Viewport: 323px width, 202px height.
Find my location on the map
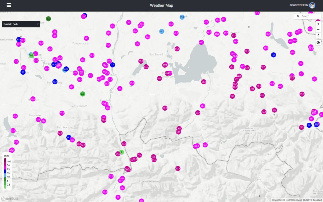318,42
